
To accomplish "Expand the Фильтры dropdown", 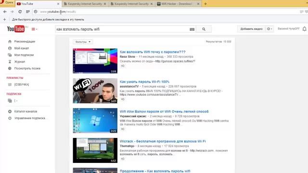I will tap(83, 42).
